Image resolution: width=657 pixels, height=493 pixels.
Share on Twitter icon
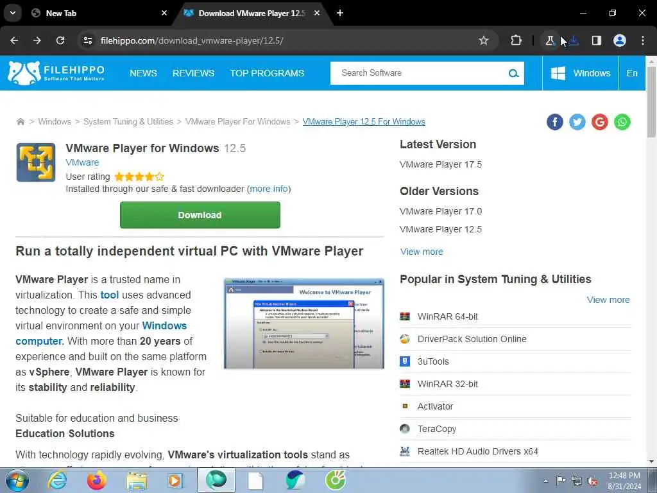point(577,122)
